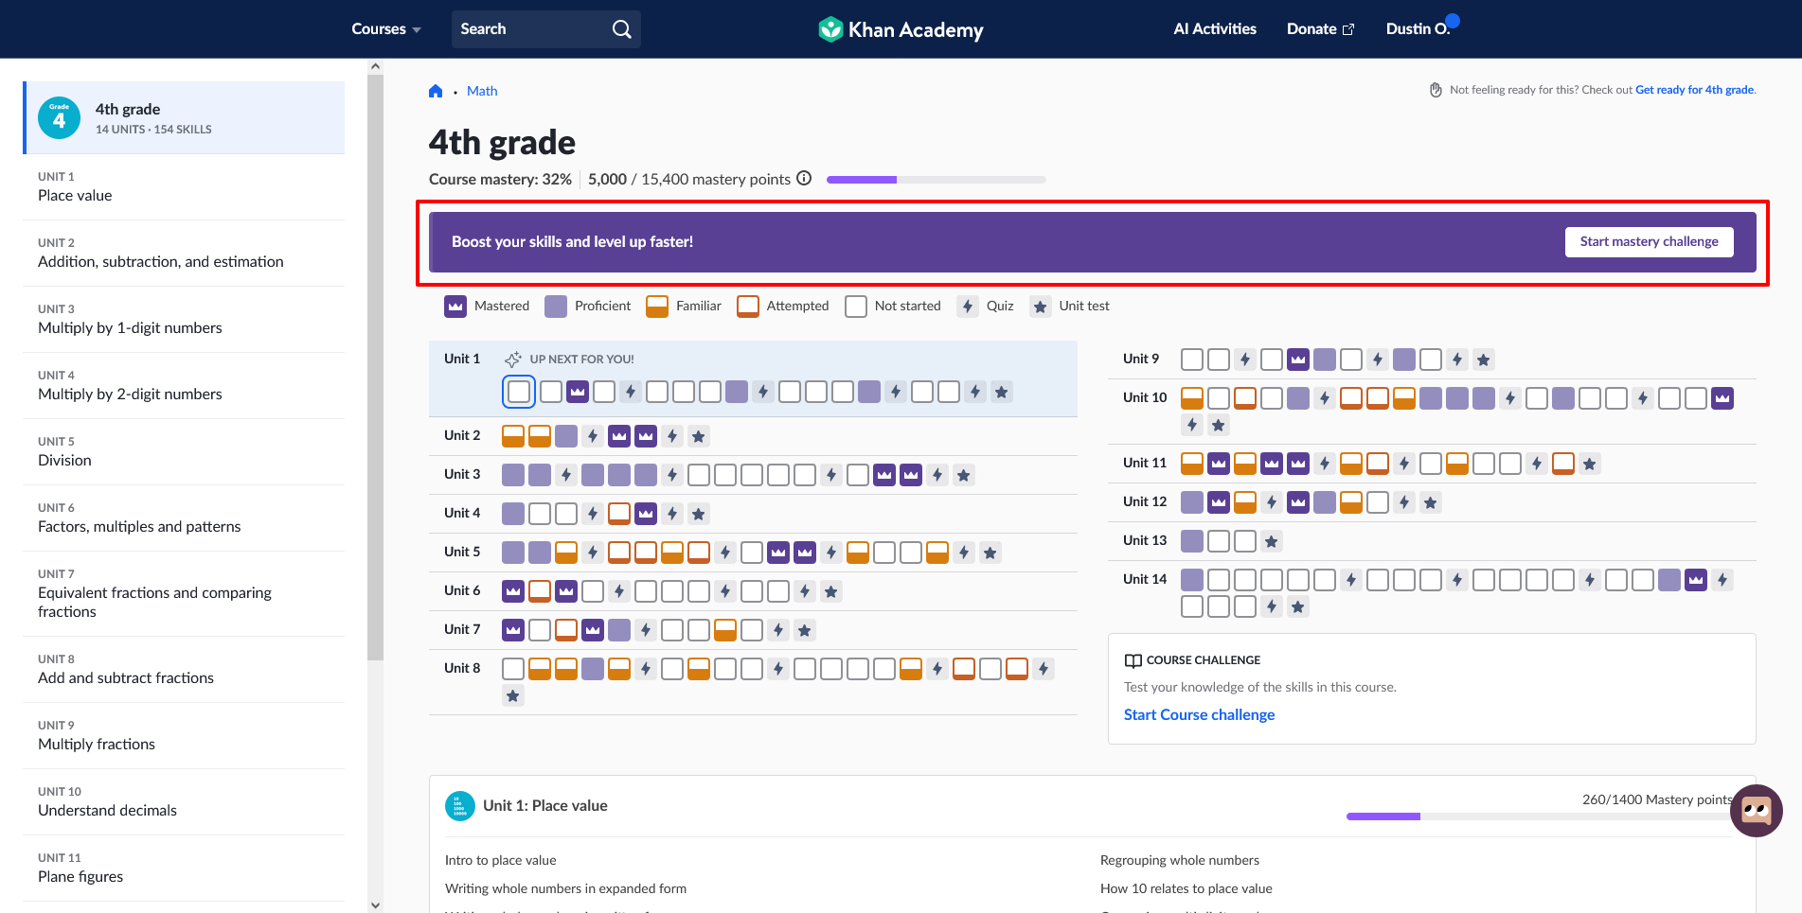Click the search magnifier icon
Viewport: 1802px width, 913px height.
[x=621, y=29]
